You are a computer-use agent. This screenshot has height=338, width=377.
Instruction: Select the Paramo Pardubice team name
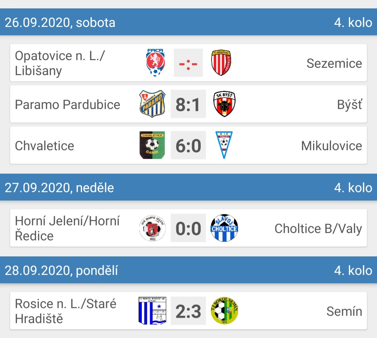tap(68, 105)
